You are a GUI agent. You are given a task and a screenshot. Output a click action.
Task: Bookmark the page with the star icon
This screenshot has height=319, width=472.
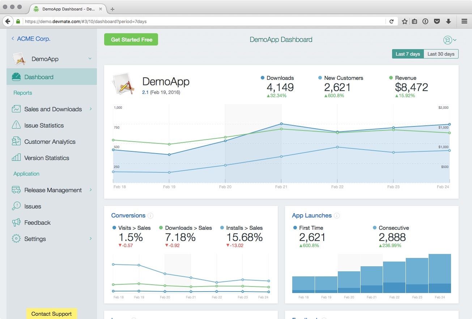pyautogui.click(x=405, y=21)
